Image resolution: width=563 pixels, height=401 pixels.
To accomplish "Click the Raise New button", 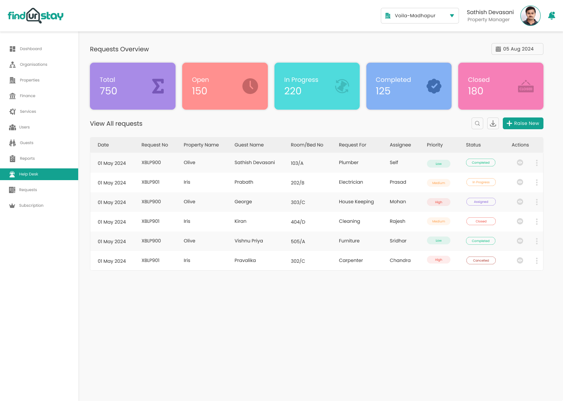I will [x=523, y=123].
